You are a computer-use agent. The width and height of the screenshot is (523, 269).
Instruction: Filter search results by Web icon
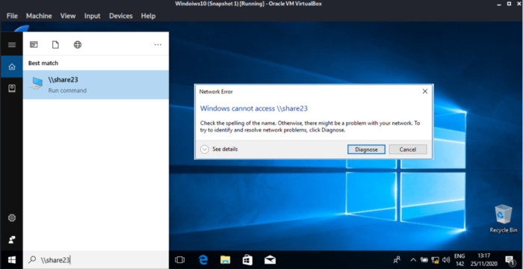(78, 45)
